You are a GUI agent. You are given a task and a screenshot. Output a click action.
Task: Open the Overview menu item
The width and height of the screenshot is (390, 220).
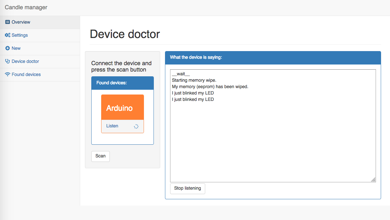tap(40, 22)
